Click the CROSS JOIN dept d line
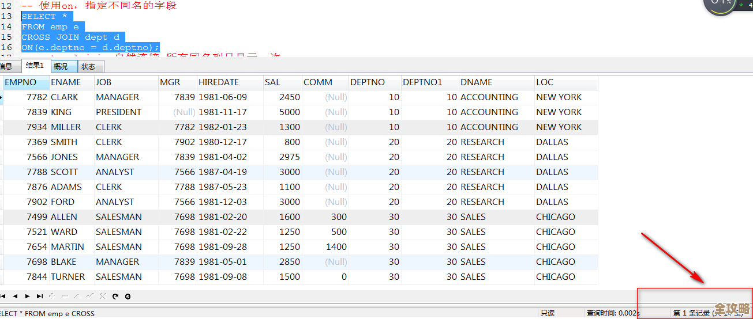Screen dimensions: 753x319 (70, 37)
